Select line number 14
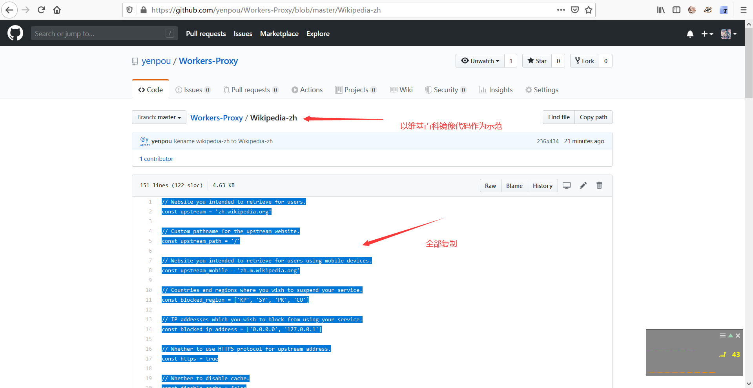 click(x=149, y=330)
